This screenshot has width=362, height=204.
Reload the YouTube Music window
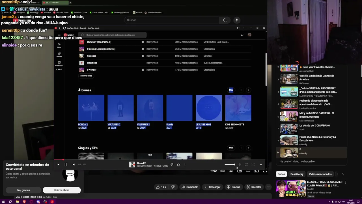[64, 28]
